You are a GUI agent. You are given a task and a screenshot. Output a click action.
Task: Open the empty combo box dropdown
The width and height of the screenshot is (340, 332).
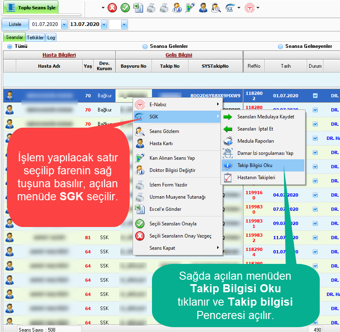[124, 24]
